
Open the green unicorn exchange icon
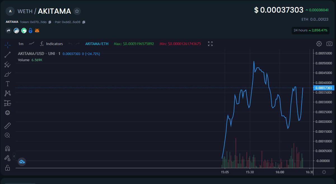(x=24, y=31)
